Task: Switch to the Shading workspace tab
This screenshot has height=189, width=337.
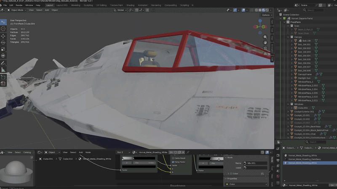Action: [x=131, y=5]
